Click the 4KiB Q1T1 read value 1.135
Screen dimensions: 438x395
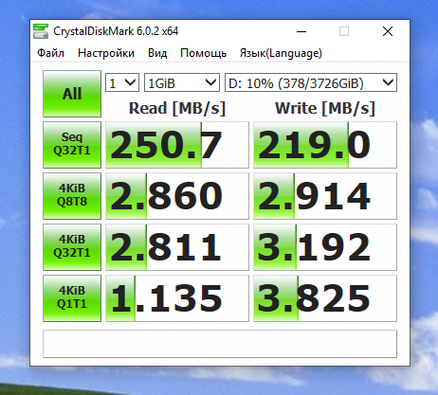[177, 298]
